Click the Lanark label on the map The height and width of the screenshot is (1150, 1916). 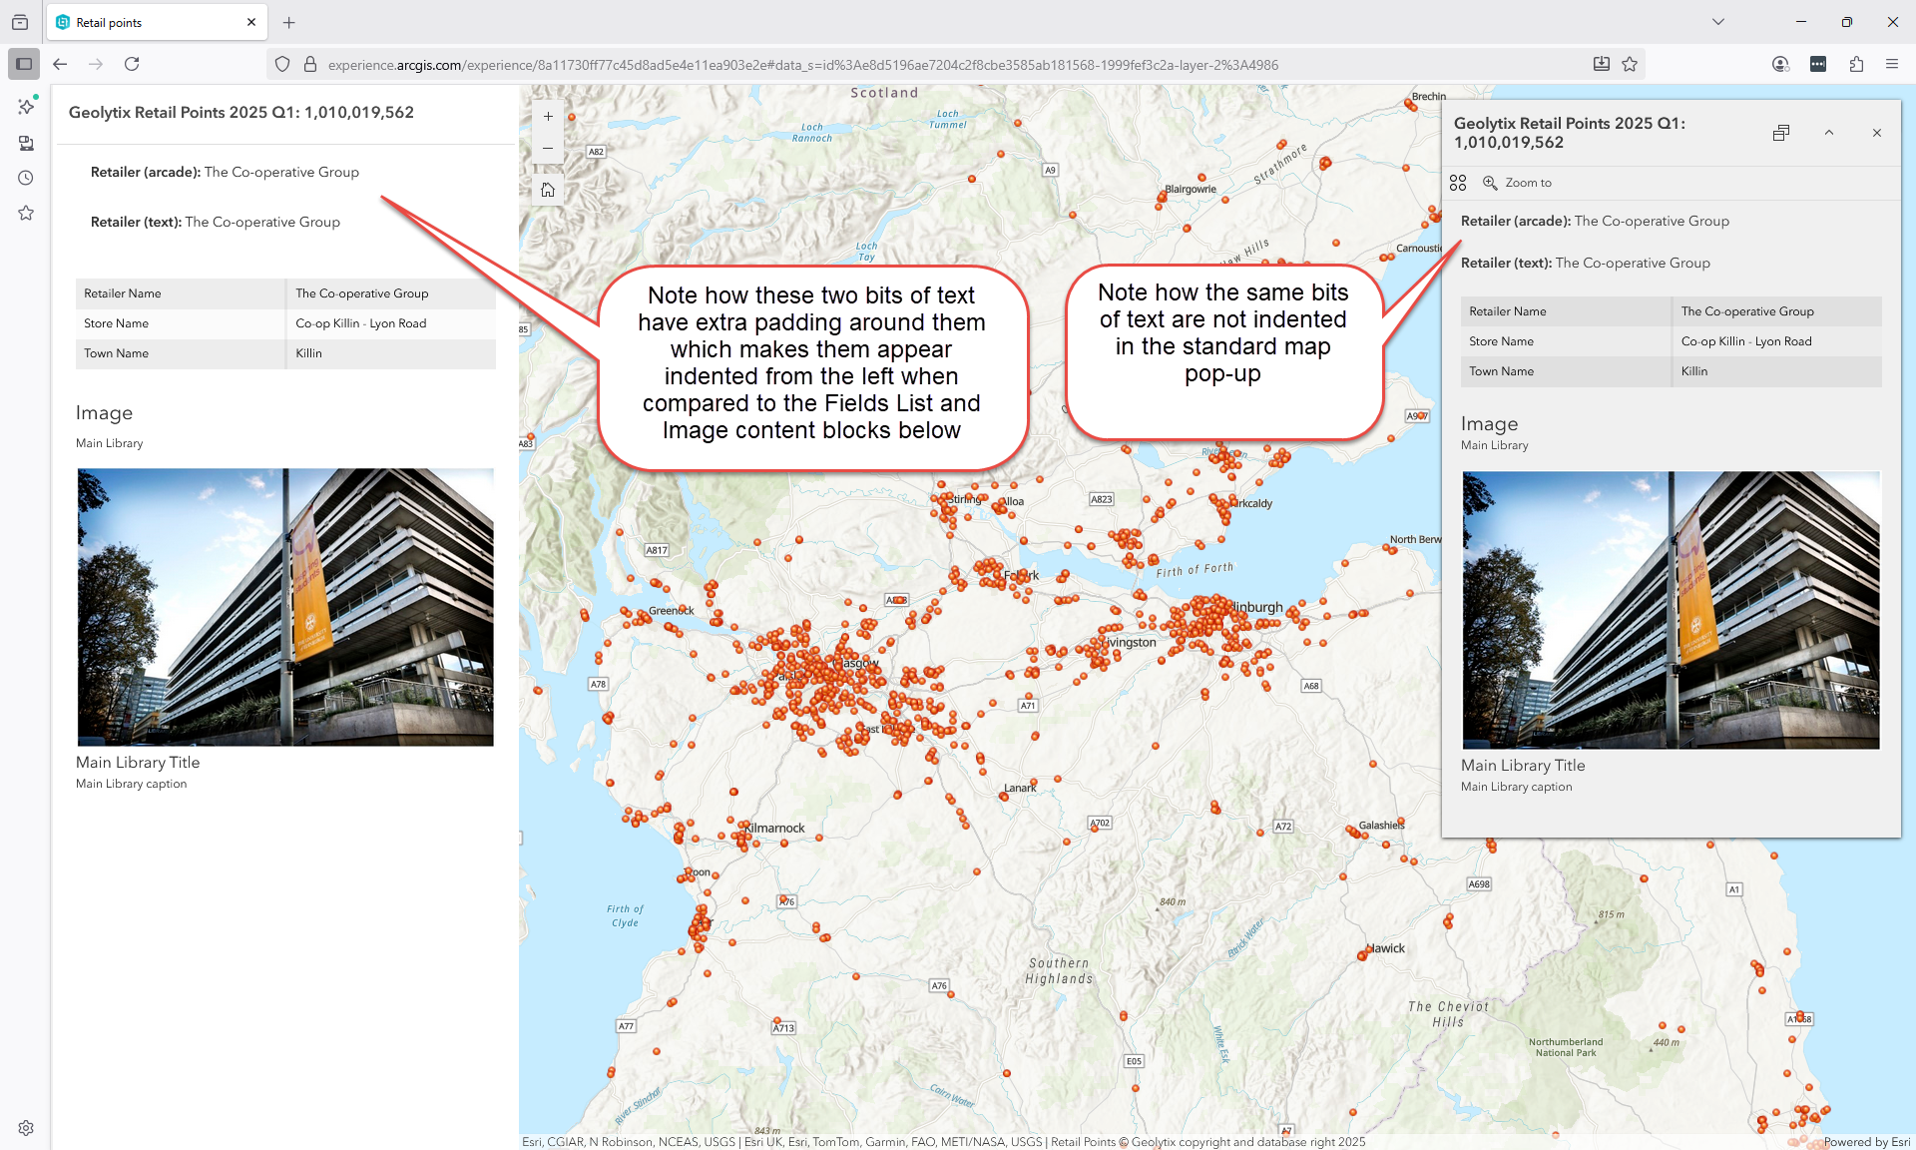coord(1020,788)
